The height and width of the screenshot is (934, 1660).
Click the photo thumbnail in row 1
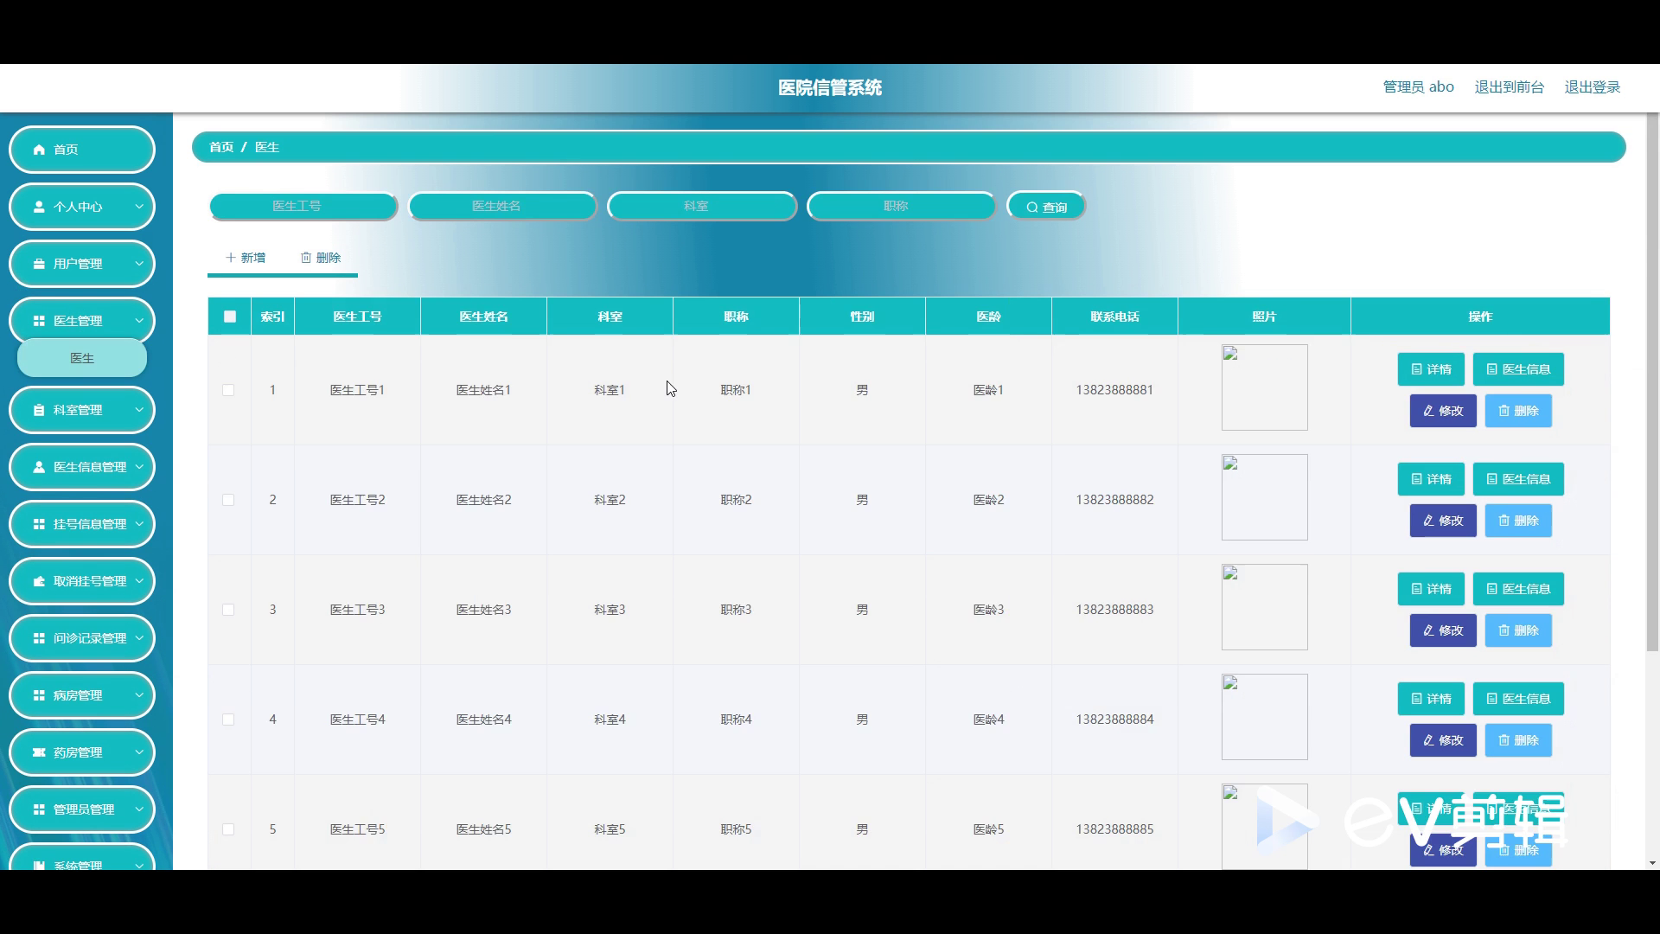tap(1264, 387)
